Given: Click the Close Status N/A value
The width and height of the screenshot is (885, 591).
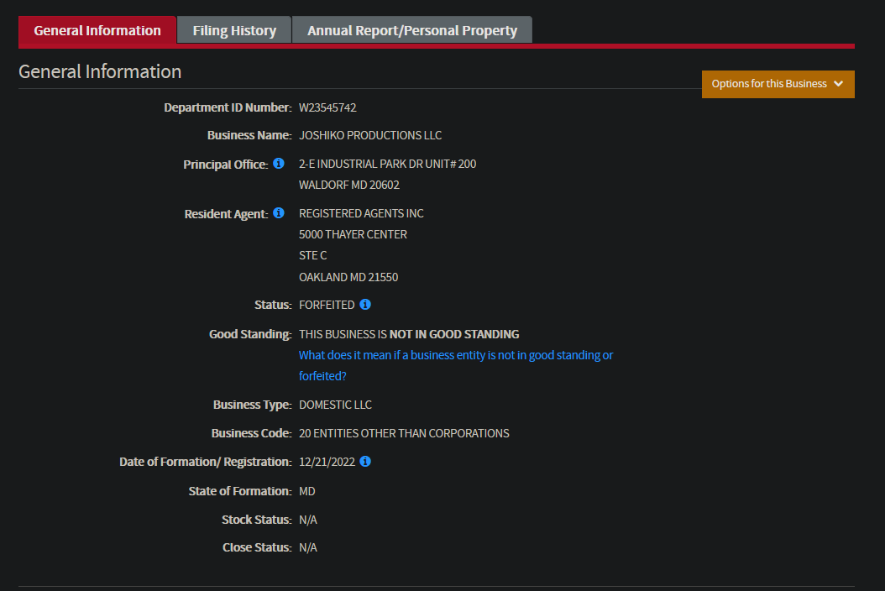Looking at the screenshot, I should [x=308, y=547].
